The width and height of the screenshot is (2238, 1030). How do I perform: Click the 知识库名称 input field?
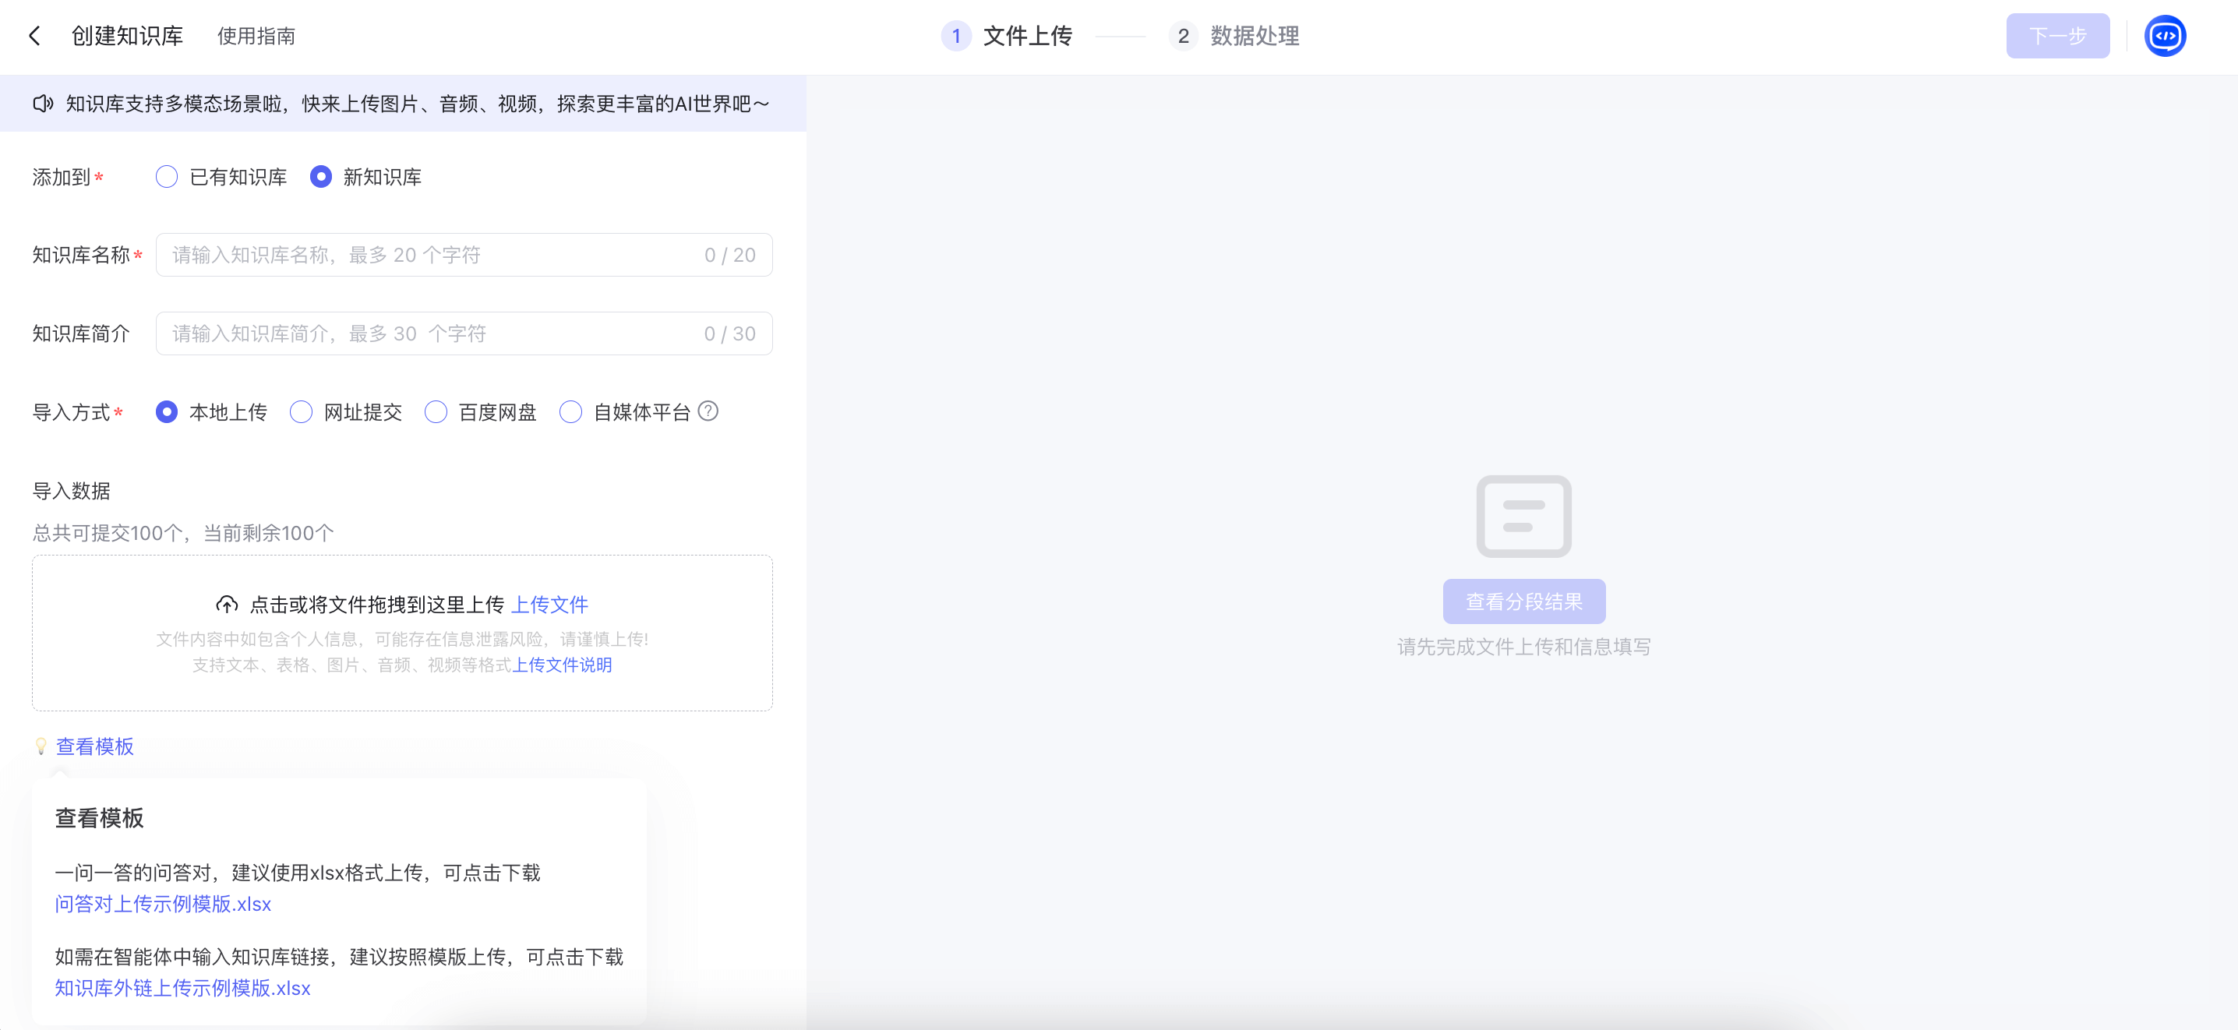coord(434,255)
